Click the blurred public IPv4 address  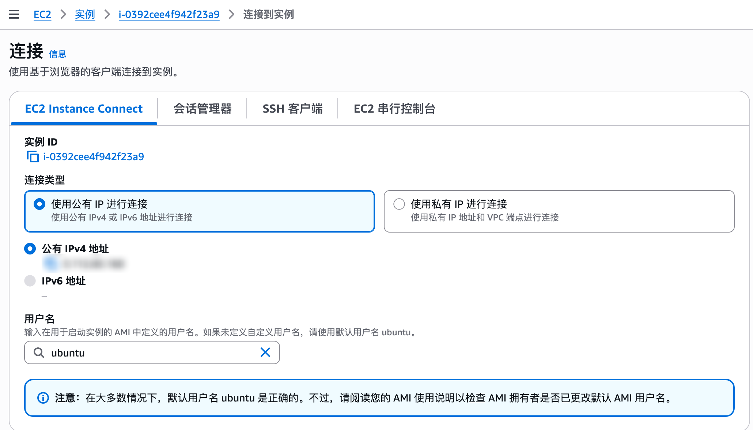click(84, 263)
